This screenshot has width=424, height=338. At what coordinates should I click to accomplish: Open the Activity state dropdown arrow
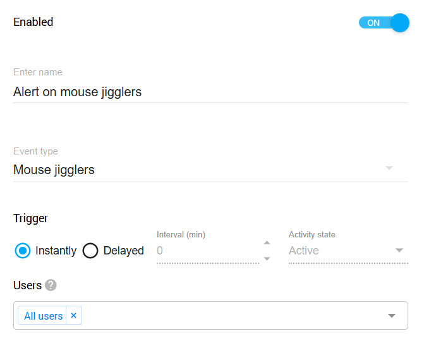click(x=399, y=251)
